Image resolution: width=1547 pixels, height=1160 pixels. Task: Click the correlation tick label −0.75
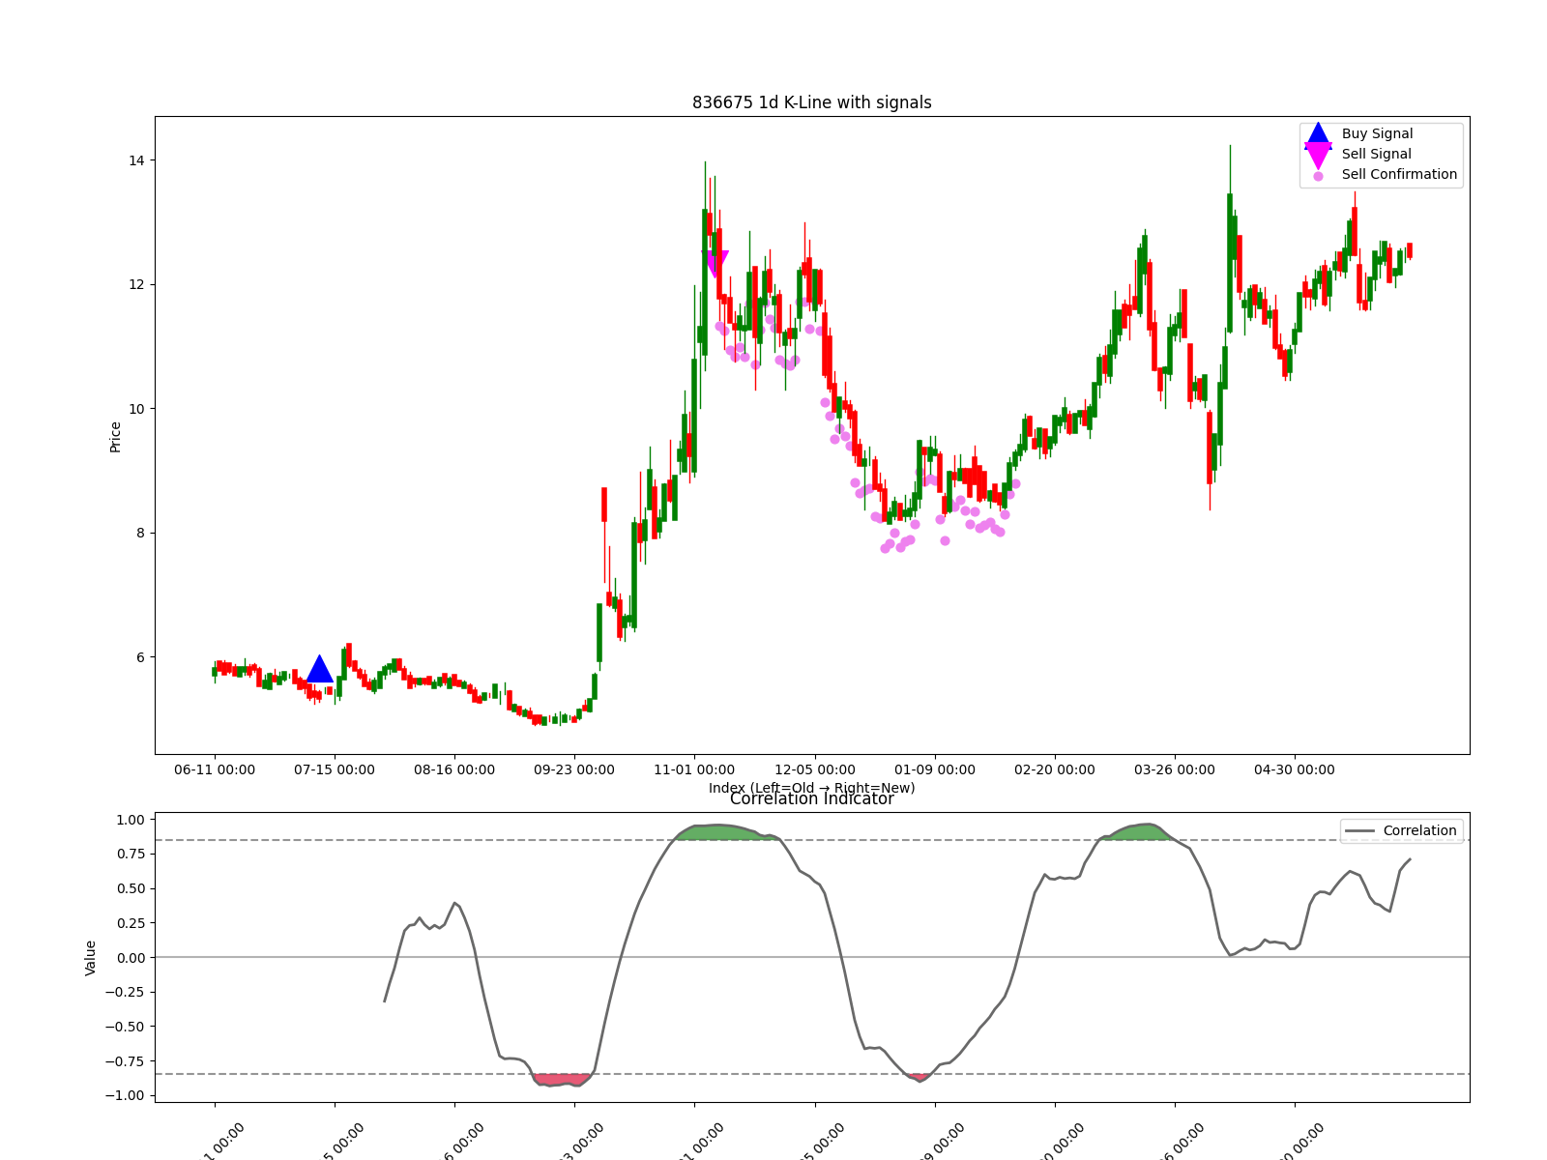pos(125,1061)
